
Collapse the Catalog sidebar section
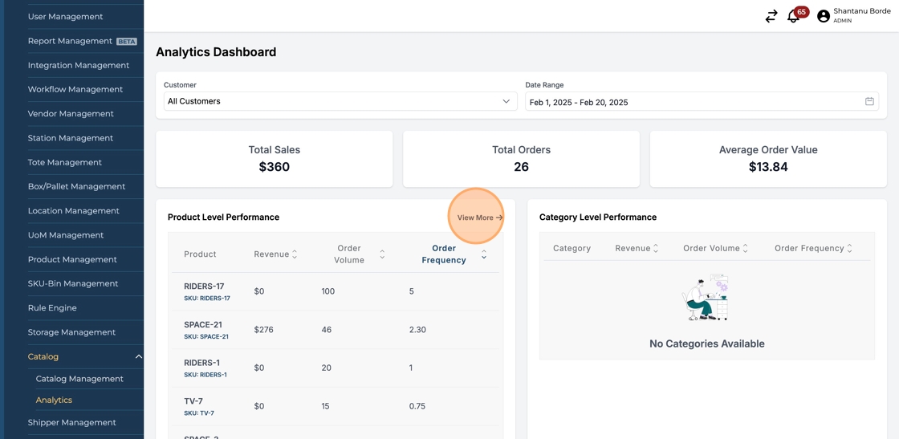click(x=138, y=356)
